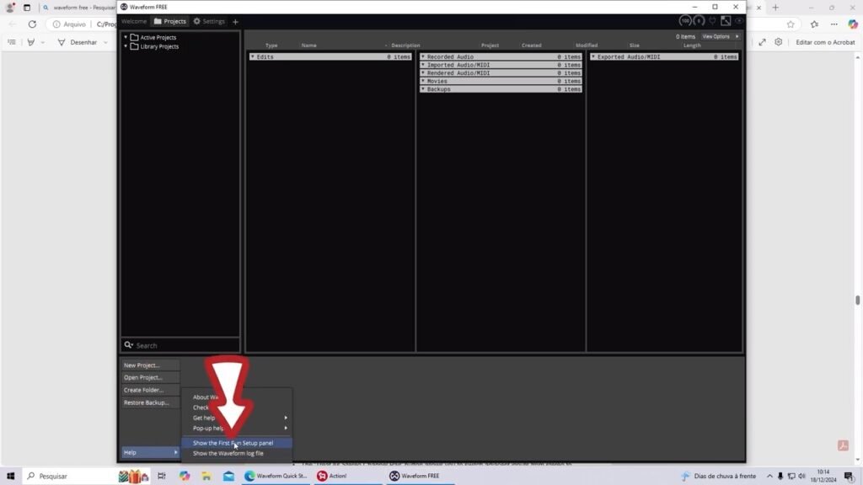This screenshot has height=485, width=863.
Task: Open the View Options dropdown
Action: point(720,37)
